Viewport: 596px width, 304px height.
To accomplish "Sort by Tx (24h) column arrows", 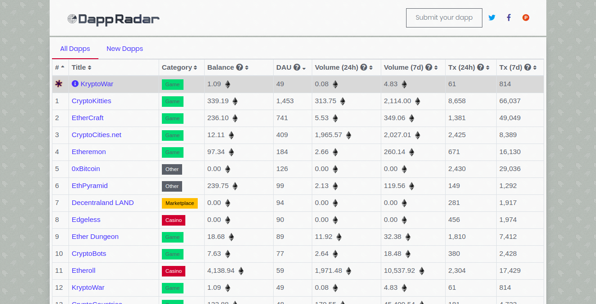I will coord(487,68).
